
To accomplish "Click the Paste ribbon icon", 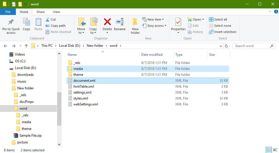I will pos(38,25).
